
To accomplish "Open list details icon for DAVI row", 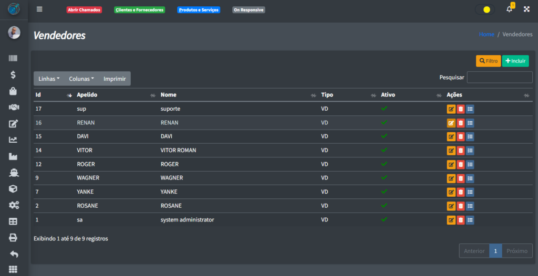I will (470, 137).
